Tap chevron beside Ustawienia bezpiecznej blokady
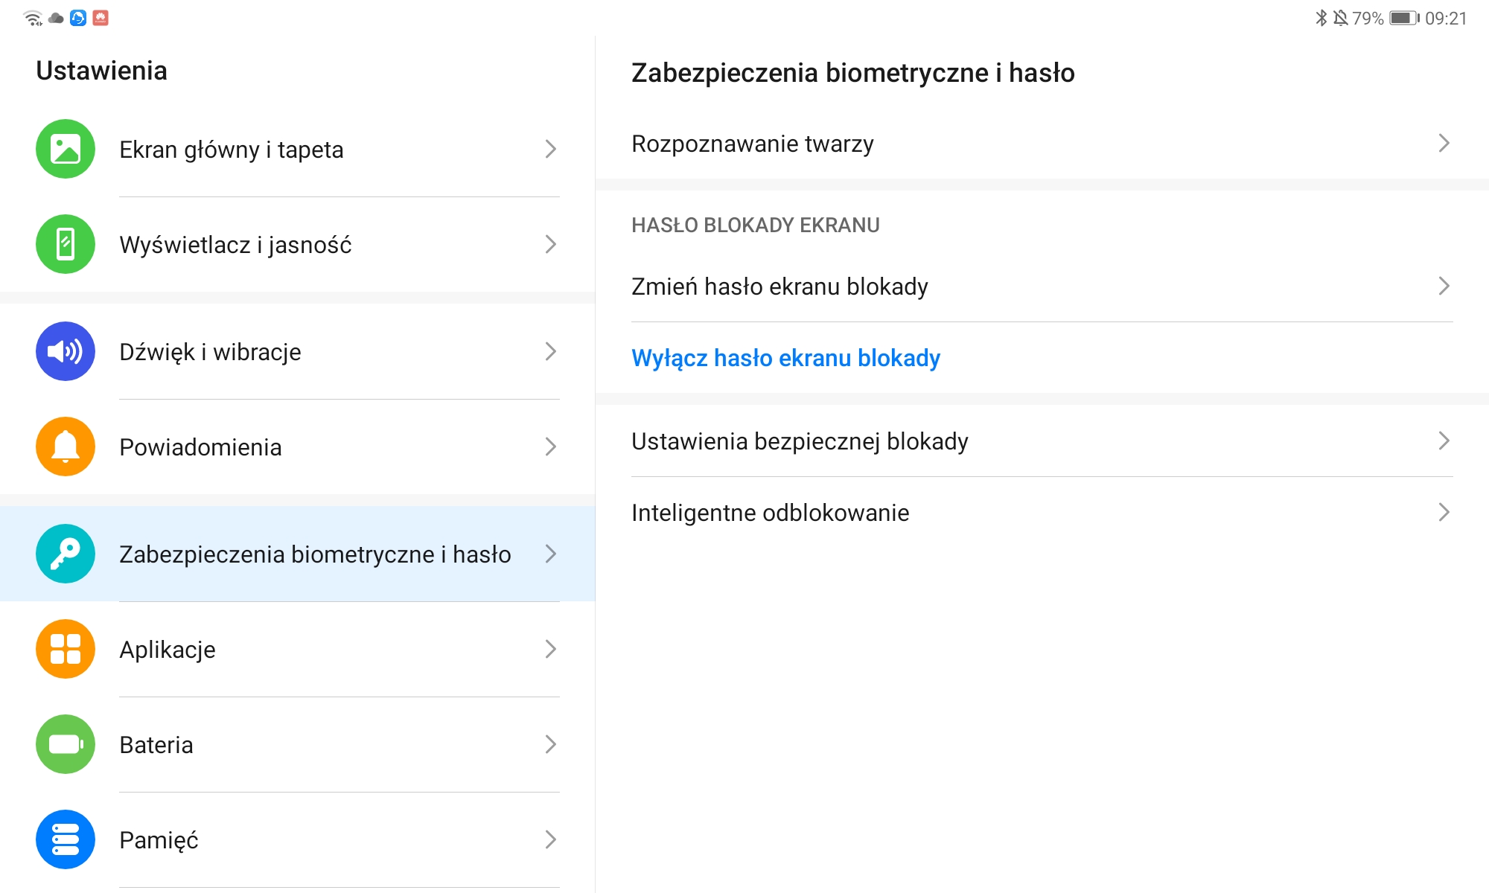 [1444, 441]
